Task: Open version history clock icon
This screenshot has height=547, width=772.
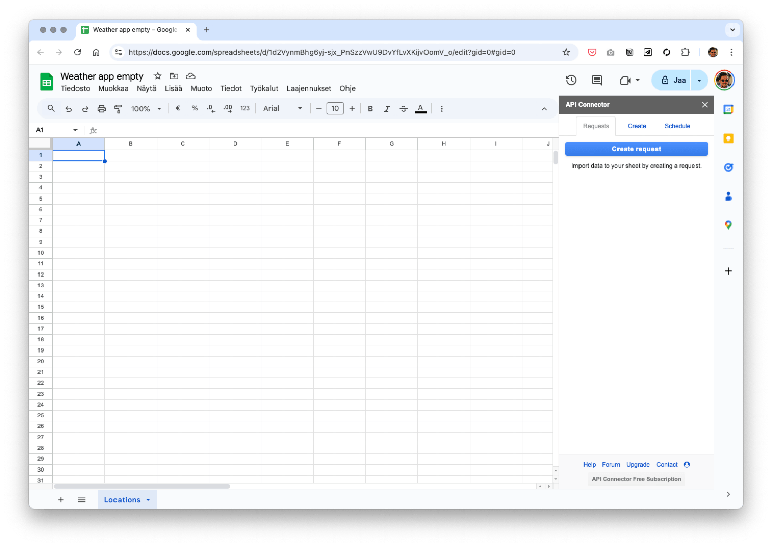Action: (x=571, y=80)
